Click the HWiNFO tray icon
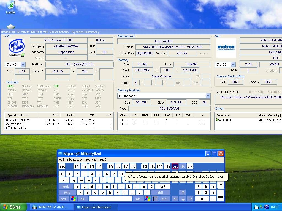Screen dimensions: 282x211 coord(256,207)
